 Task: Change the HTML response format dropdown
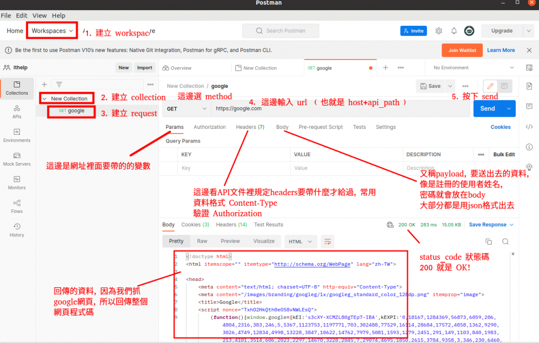300,241
